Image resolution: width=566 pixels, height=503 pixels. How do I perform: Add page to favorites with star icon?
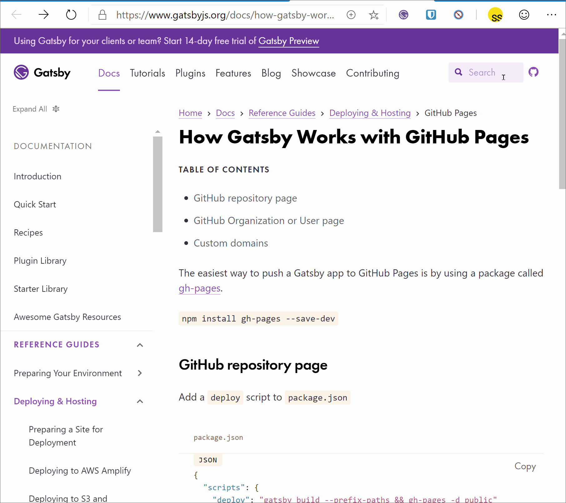tap(374, 15)
